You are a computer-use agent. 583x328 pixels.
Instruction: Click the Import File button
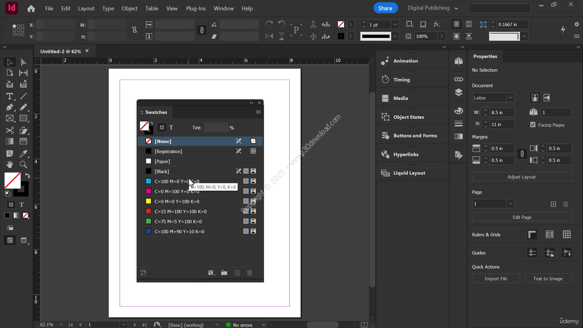pyautogui.click(x=496, y=278)
